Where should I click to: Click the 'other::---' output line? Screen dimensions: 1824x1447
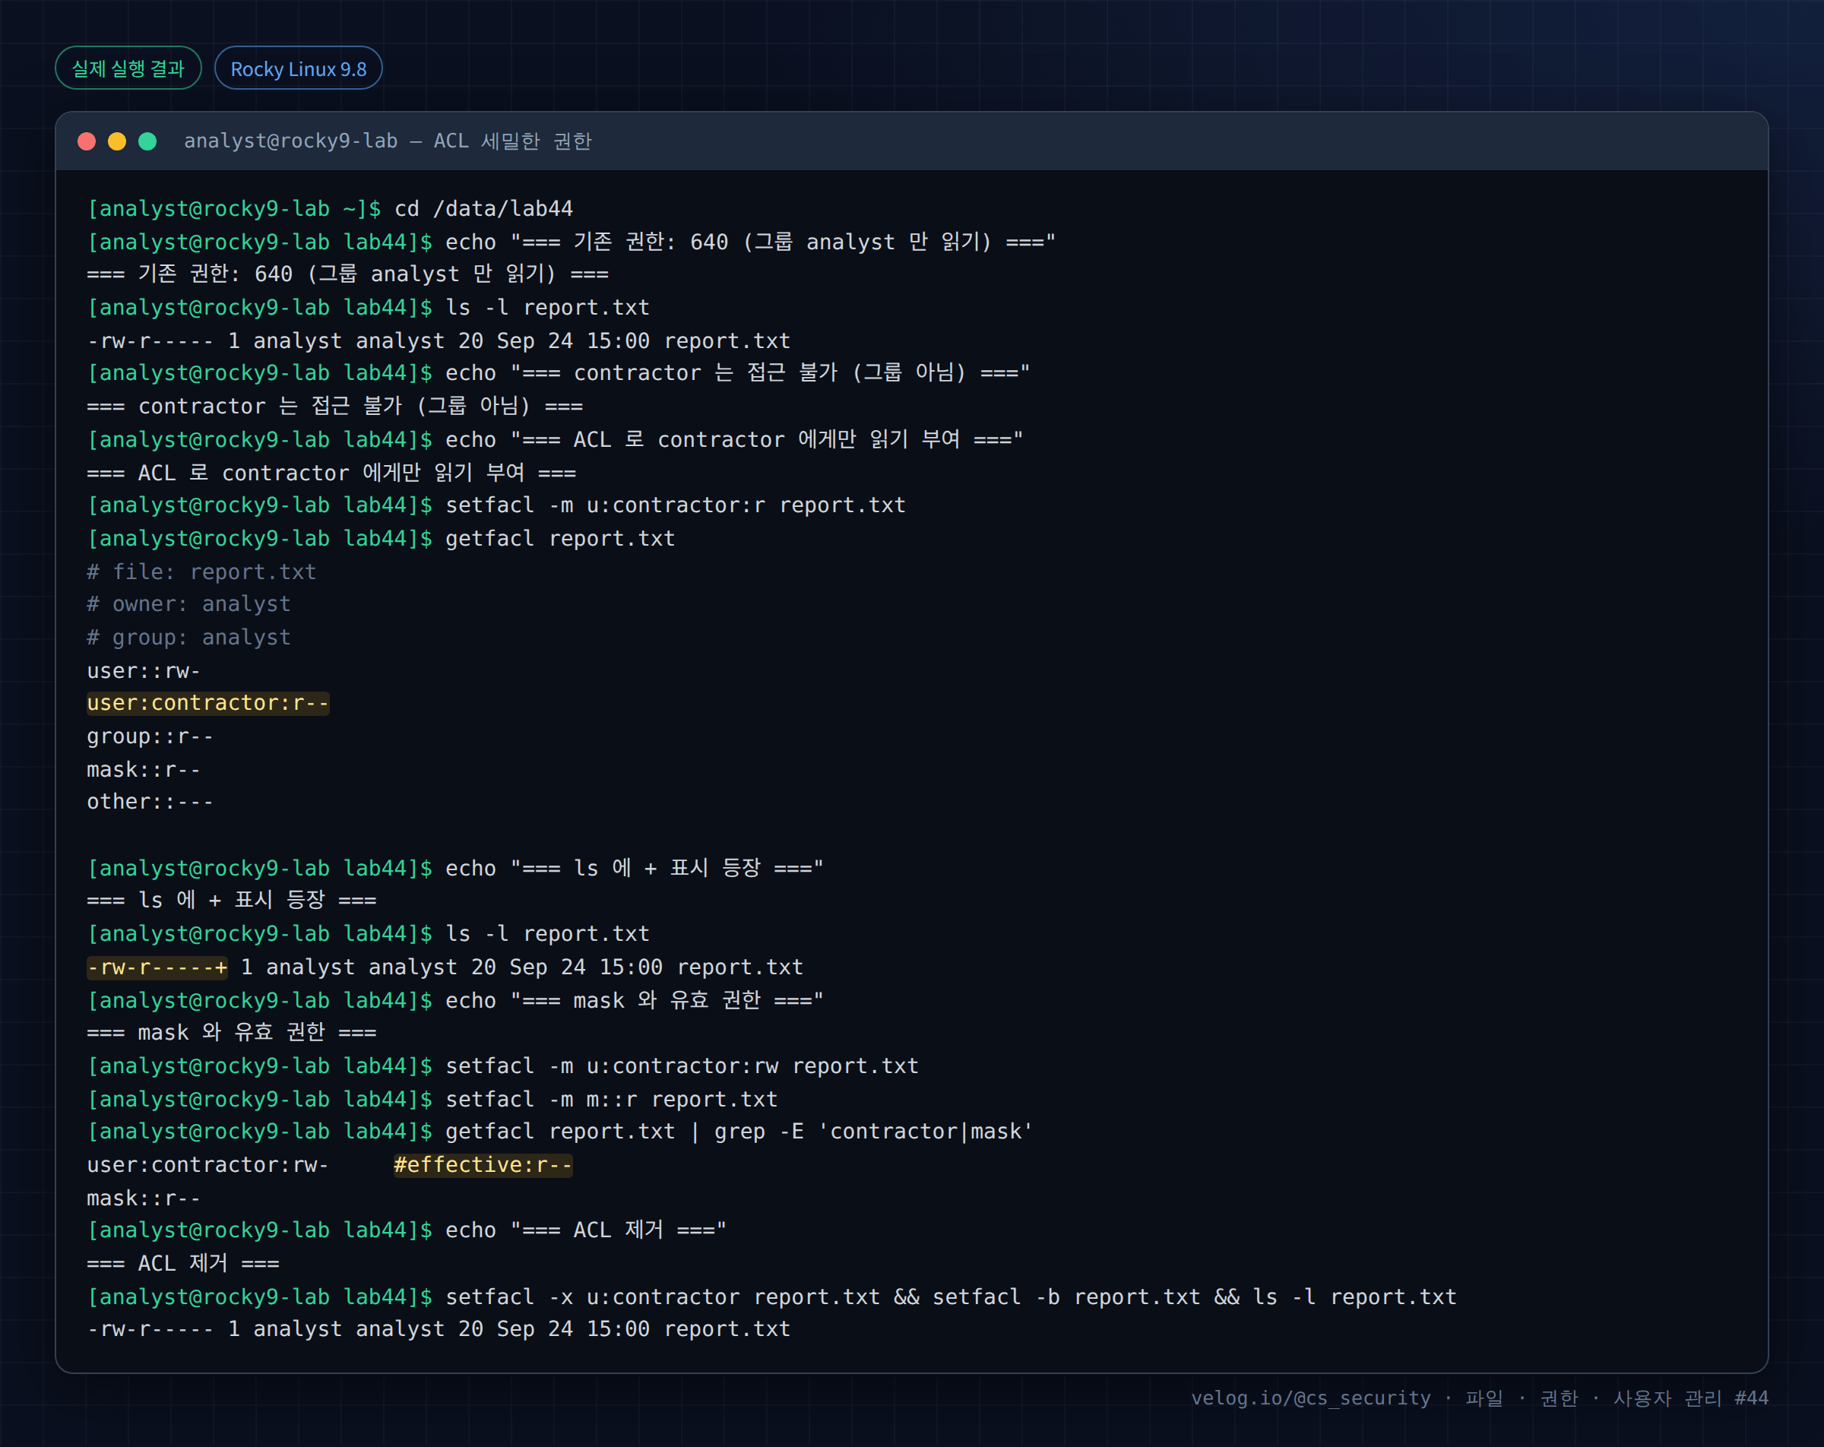coord(150,801)
